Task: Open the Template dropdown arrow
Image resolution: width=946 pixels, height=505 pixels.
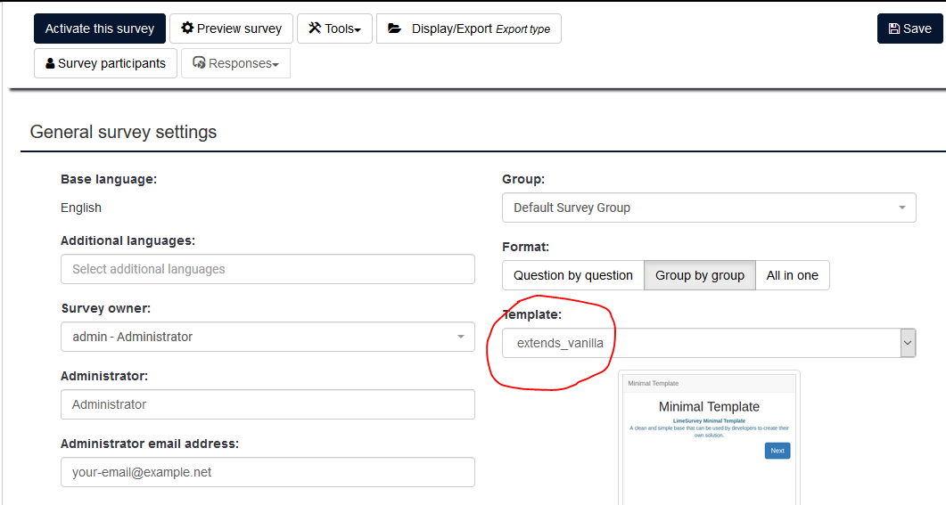Action: [x=908, y=343]
